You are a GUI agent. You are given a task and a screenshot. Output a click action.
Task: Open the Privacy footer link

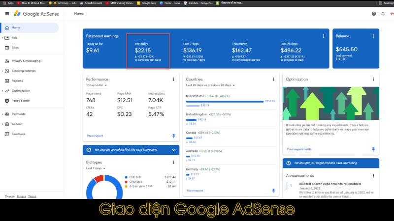tap(21, 196)
